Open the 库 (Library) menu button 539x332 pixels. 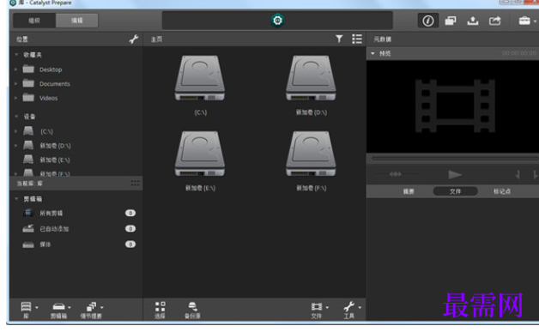coord(29,310)
